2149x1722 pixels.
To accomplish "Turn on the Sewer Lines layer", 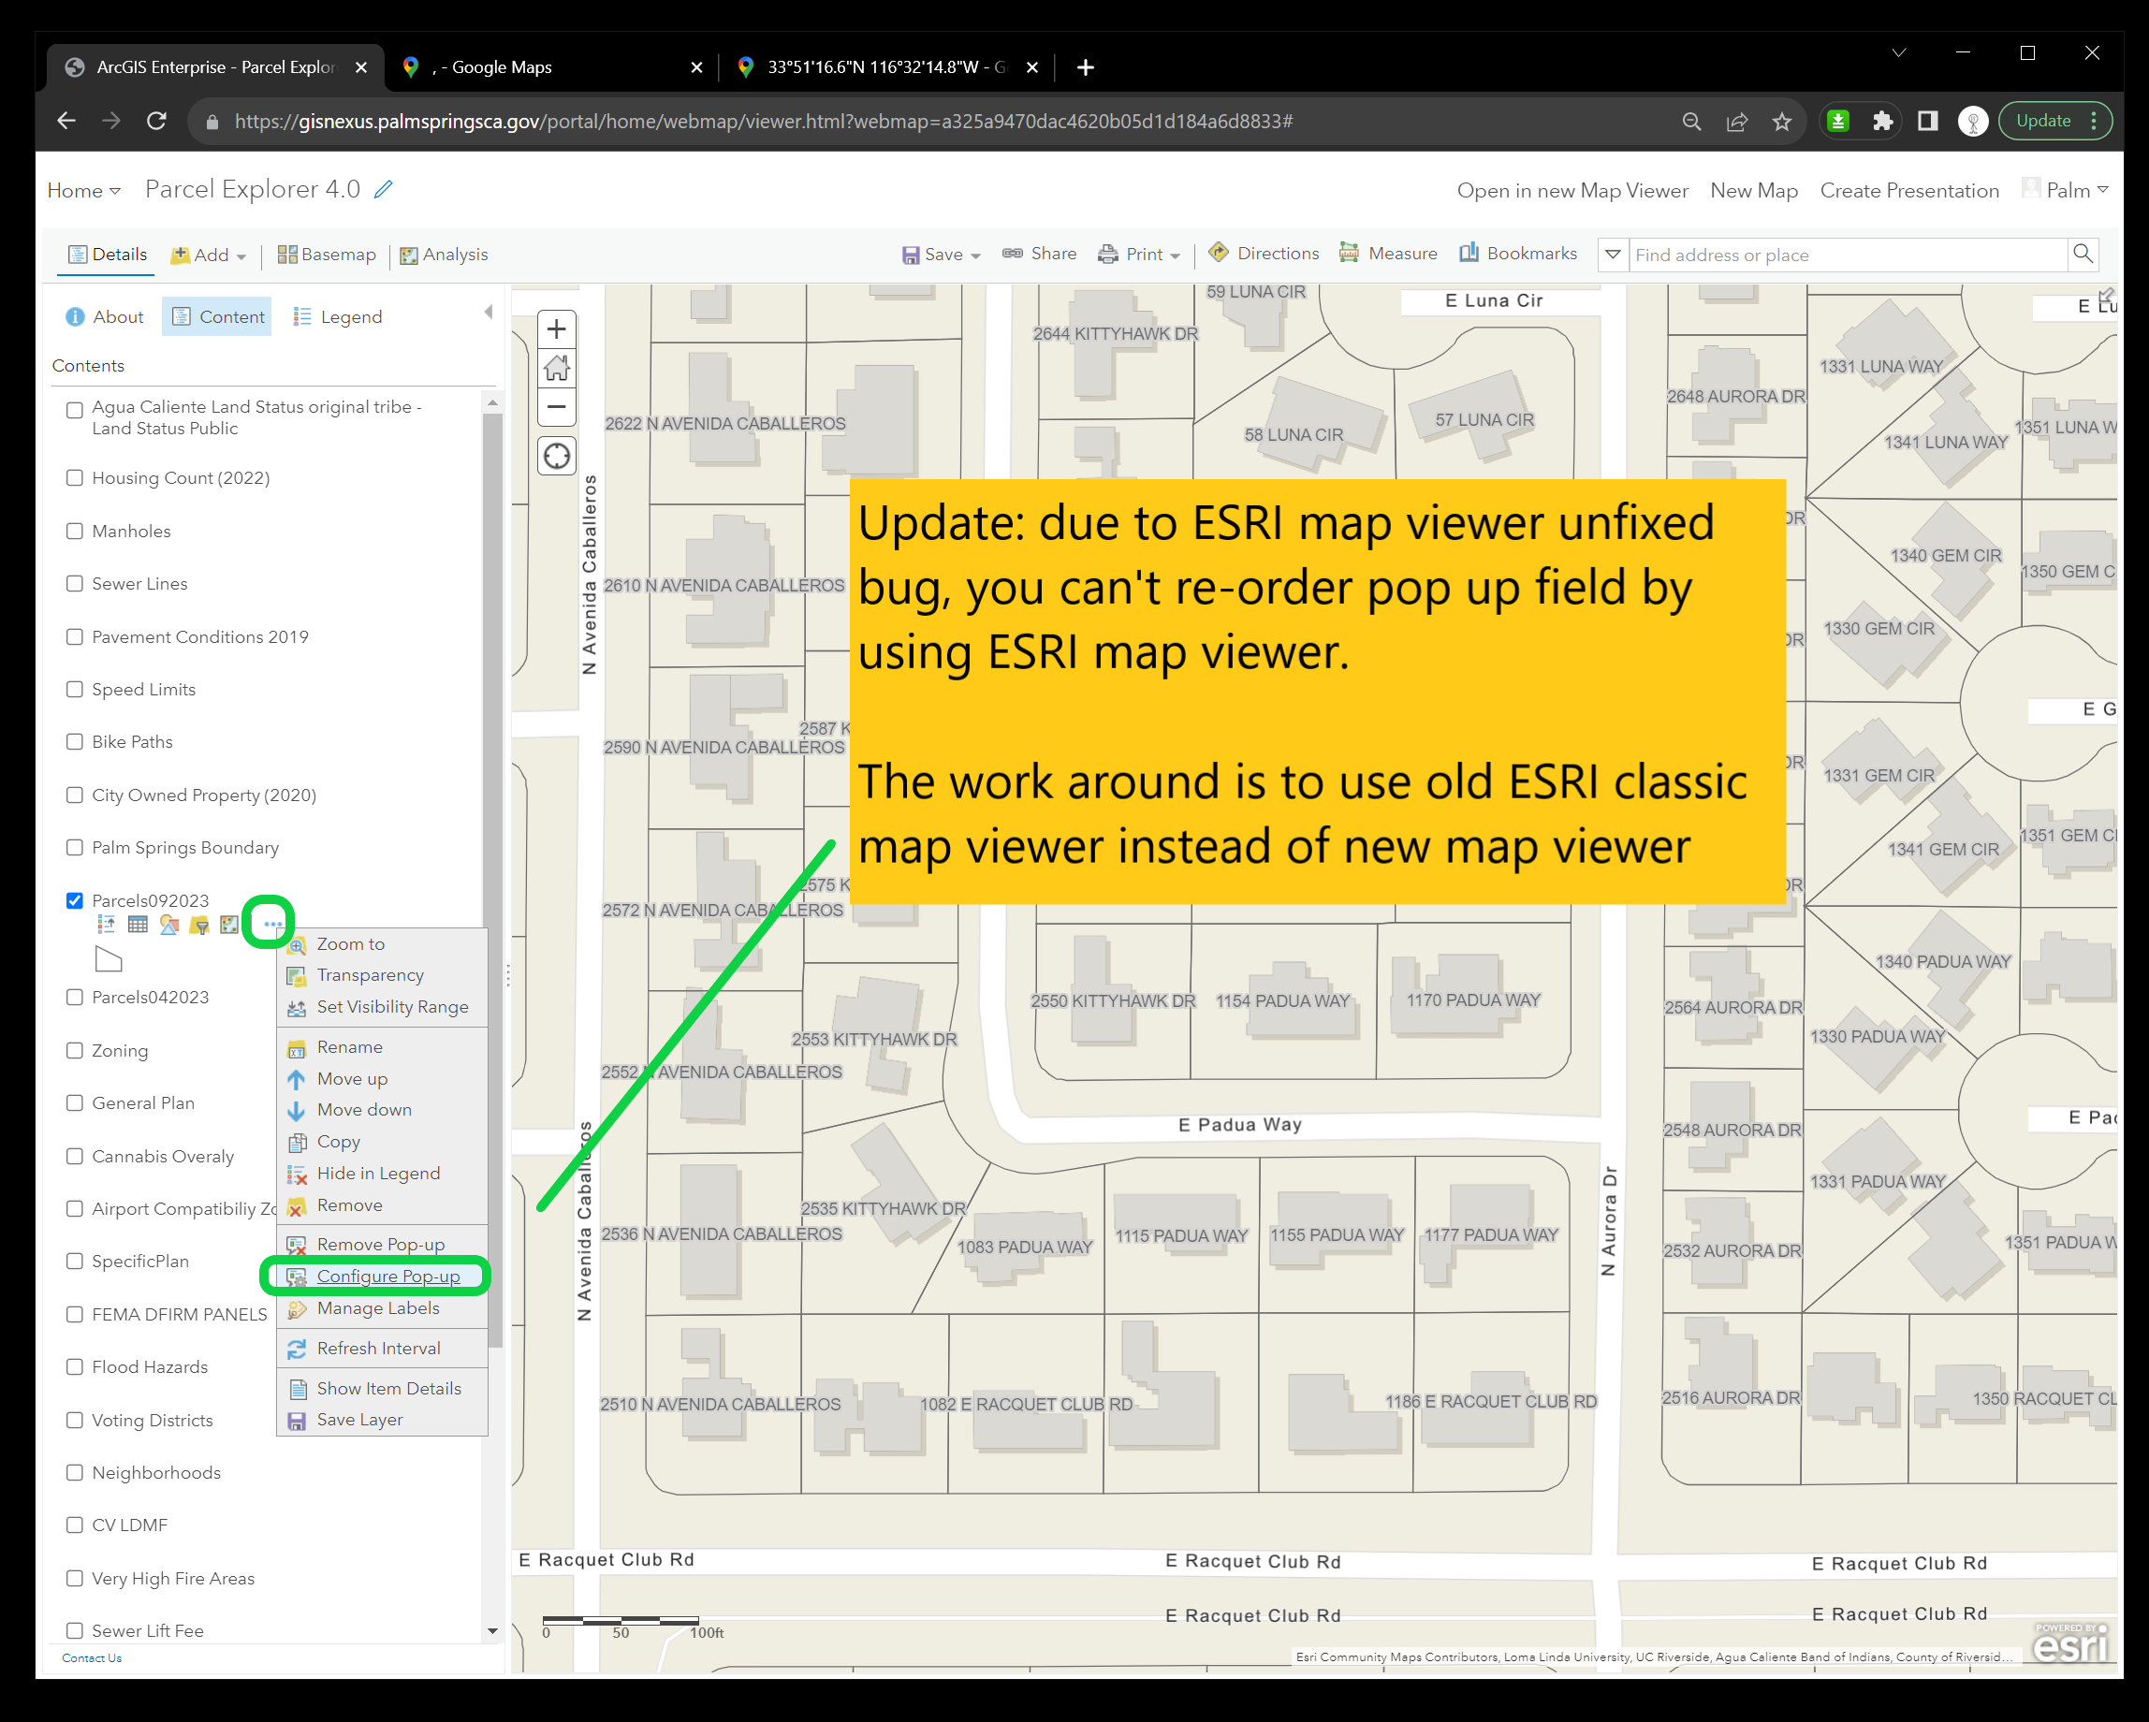I will click(x=74, y=583).
